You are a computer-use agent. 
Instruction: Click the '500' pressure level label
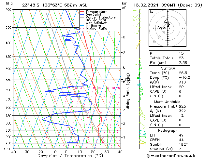pos(9,69)
